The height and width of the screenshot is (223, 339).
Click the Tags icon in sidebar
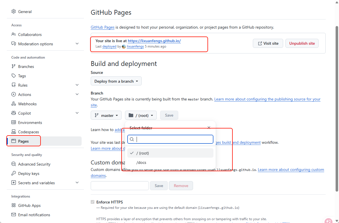[x=14, y=76]
